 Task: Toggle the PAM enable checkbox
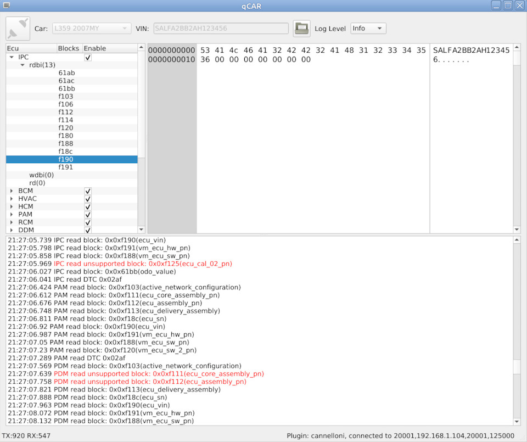(88, 215)
